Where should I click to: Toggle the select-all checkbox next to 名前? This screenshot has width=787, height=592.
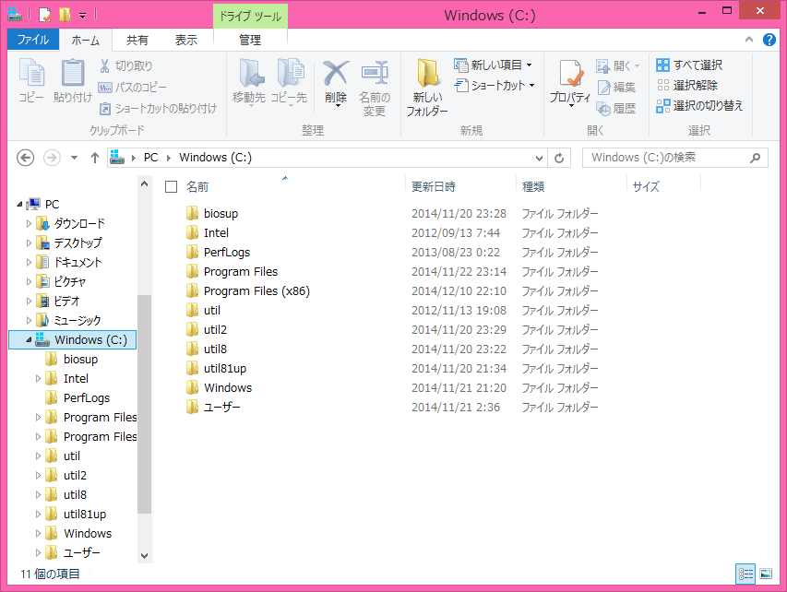pyautogui.click(x=172, y=186)
